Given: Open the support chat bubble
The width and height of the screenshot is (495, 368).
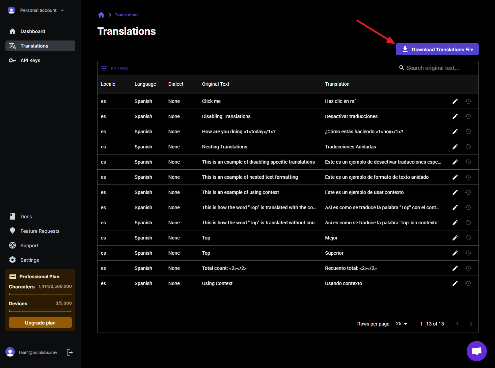Looking at the screenshot, I should point(476,351).
